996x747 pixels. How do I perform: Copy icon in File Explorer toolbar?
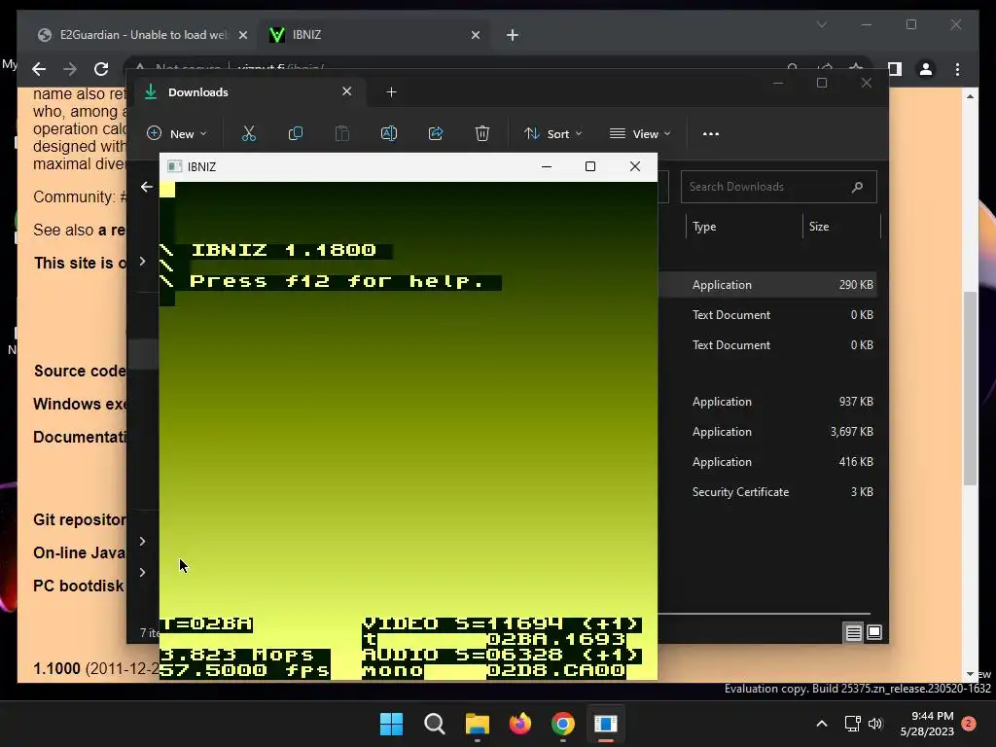(x=296, y=134)
